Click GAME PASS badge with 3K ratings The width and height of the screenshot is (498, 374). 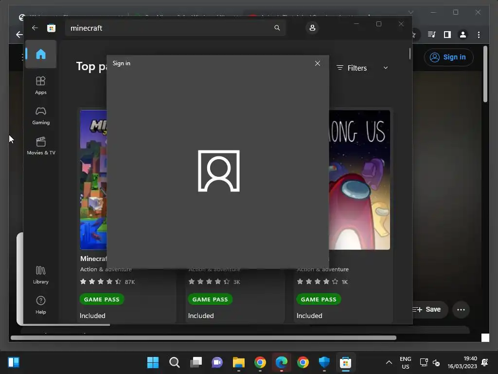210,299
